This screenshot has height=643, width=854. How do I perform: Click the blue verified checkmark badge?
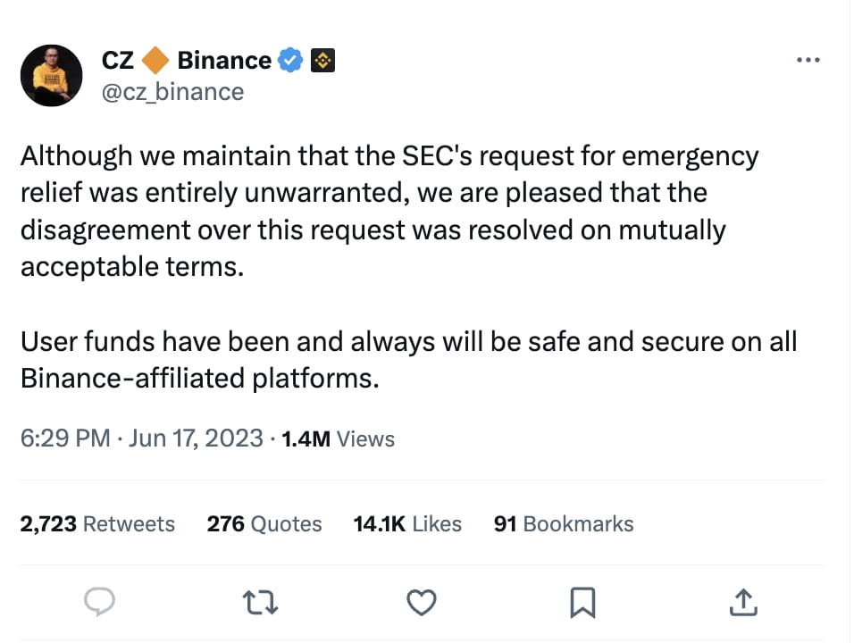(291, 61)
